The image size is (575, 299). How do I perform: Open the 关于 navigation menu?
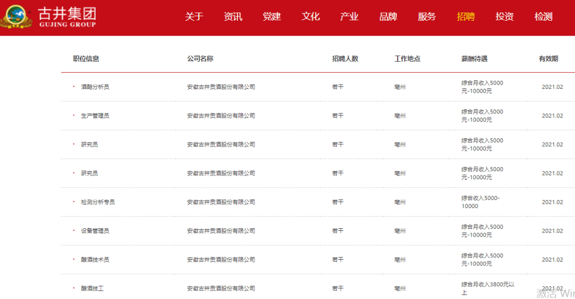click(x=194, y=16)
